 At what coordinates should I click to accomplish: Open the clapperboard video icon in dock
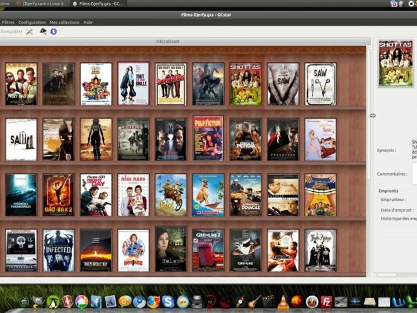point(268,302)
